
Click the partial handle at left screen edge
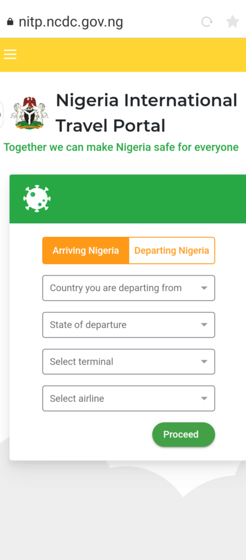tap(2, 115)
